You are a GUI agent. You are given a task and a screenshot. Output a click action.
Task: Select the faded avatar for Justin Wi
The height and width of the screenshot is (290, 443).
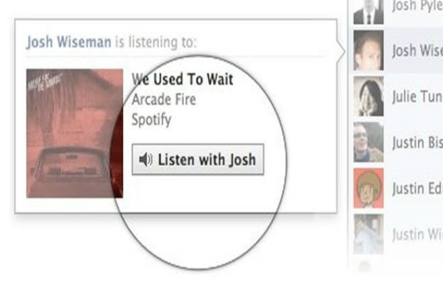[368, 234]
